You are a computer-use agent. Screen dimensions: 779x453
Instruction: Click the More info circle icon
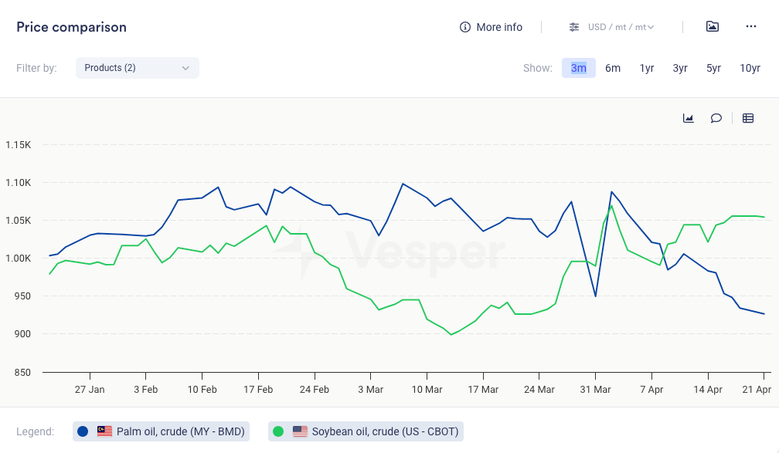[465, 27]
